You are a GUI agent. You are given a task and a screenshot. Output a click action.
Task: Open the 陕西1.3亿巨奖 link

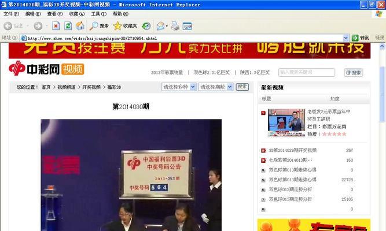[x=255, y=73]
